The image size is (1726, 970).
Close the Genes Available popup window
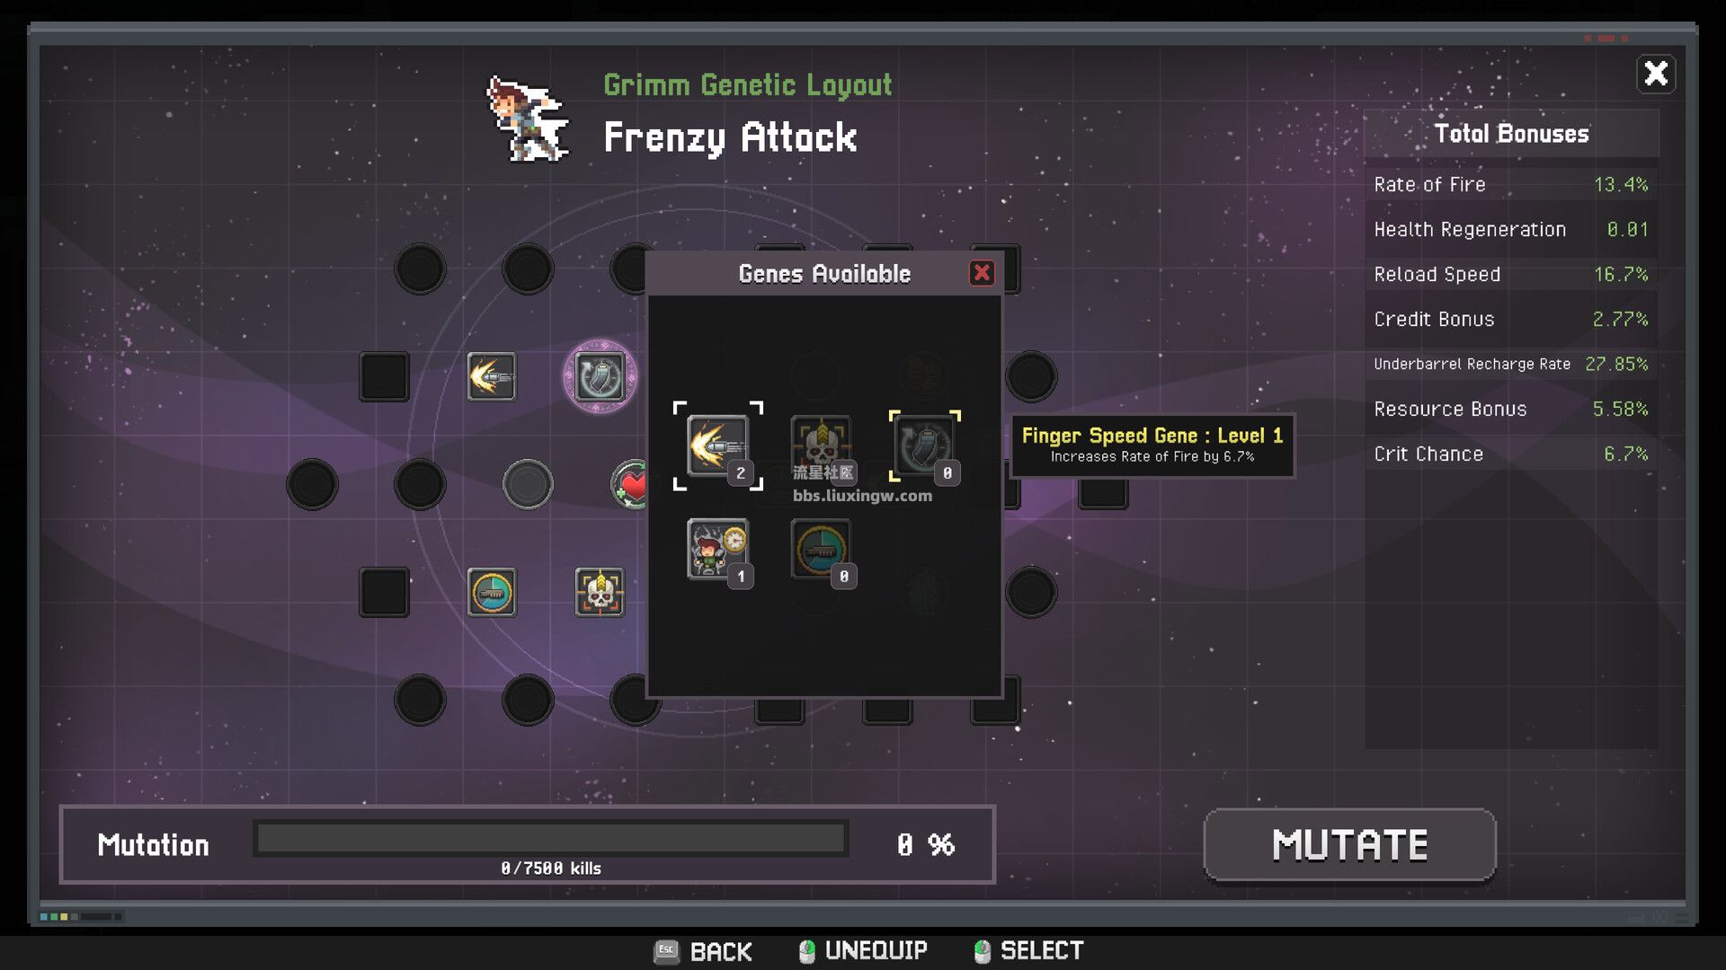point(982,274)
